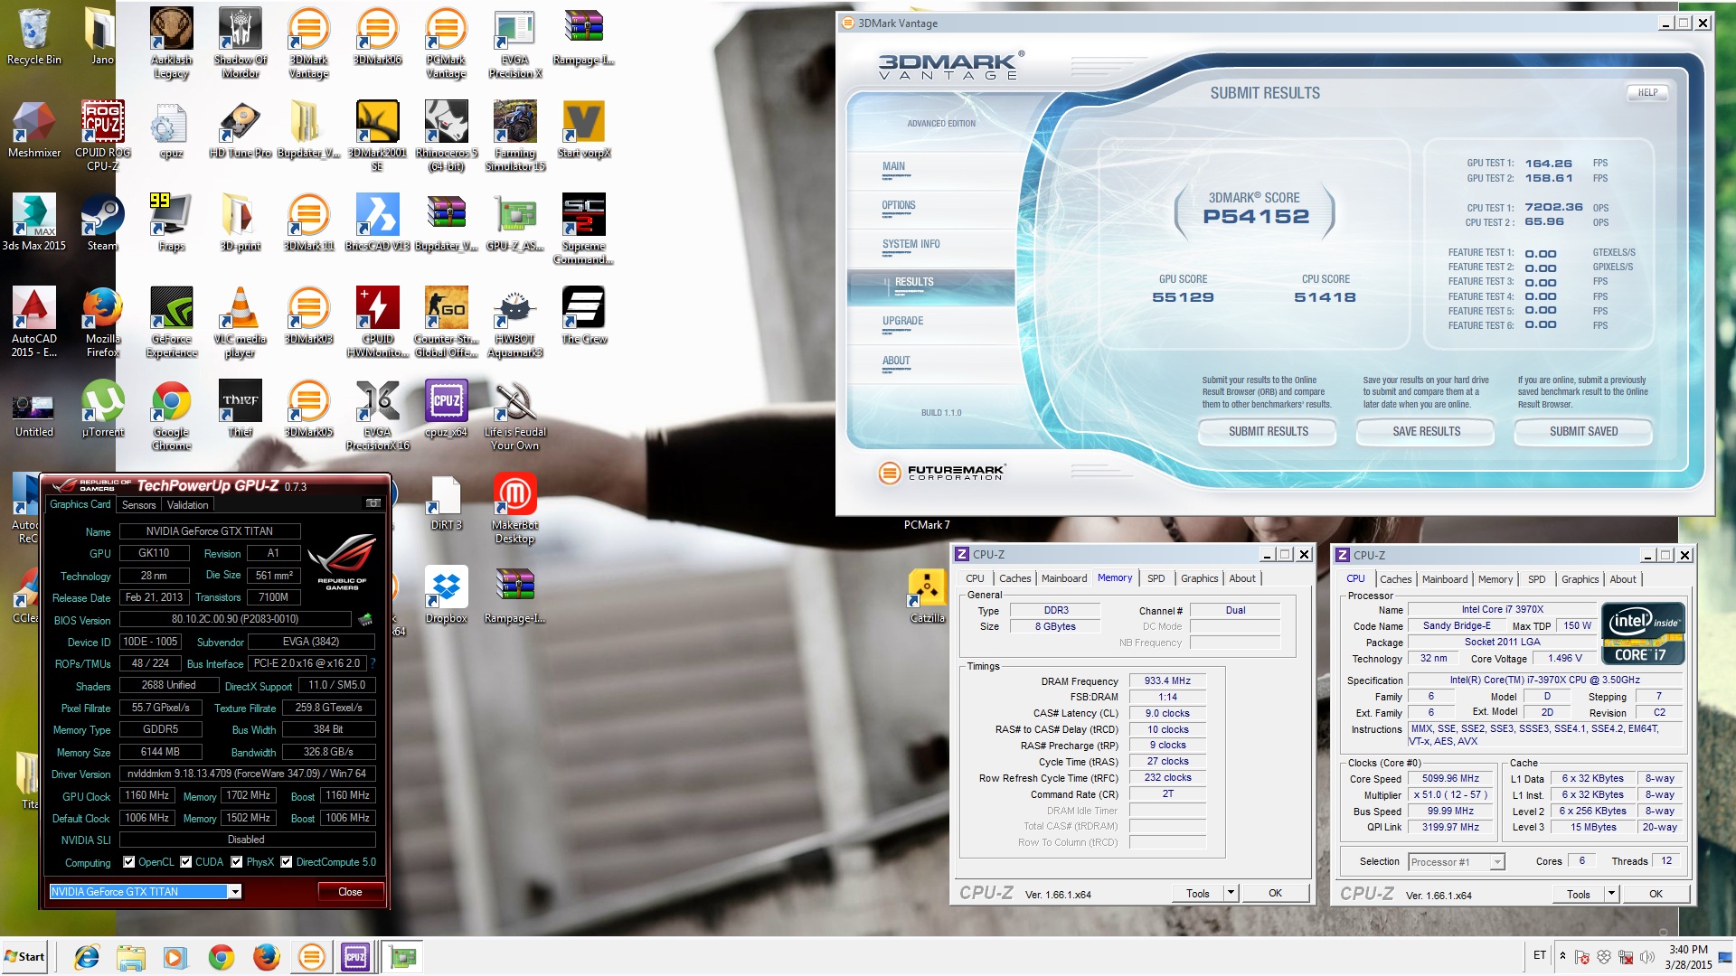This screenshot has width=1736, height=976.
Task: Click the SUBMIT SAVED button
Action: coord(1583,432)
